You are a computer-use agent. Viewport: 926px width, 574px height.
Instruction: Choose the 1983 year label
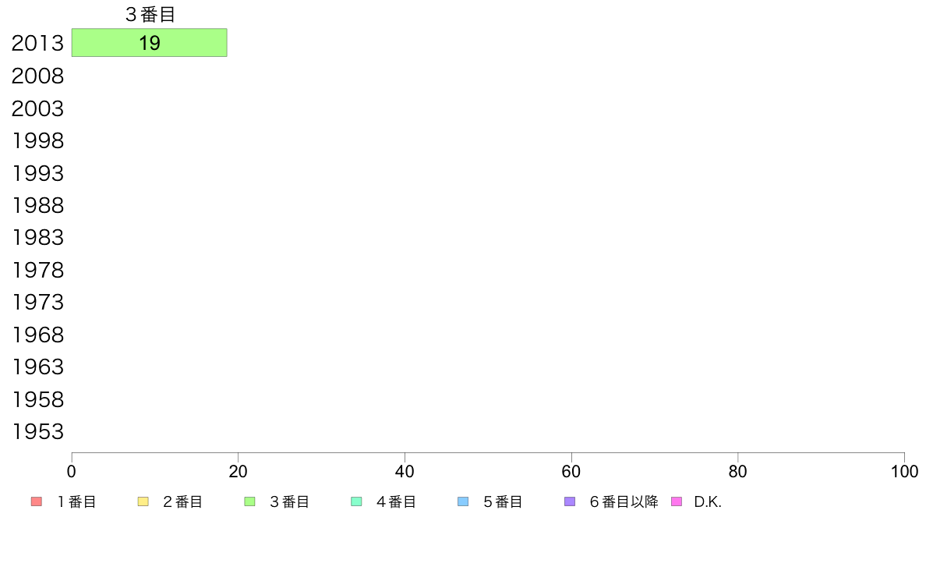coord(37,237)
